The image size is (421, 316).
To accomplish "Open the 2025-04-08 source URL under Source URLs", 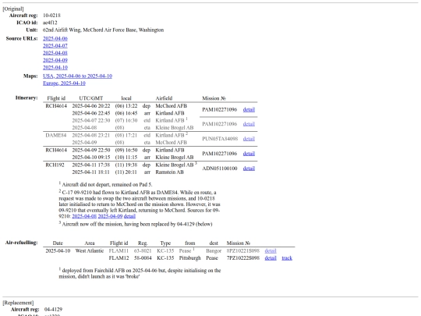I will coord(55,53).
